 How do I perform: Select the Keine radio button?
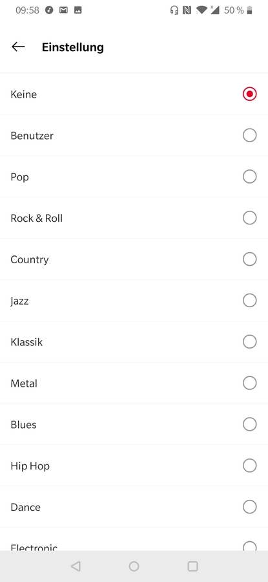pos(249,94)
